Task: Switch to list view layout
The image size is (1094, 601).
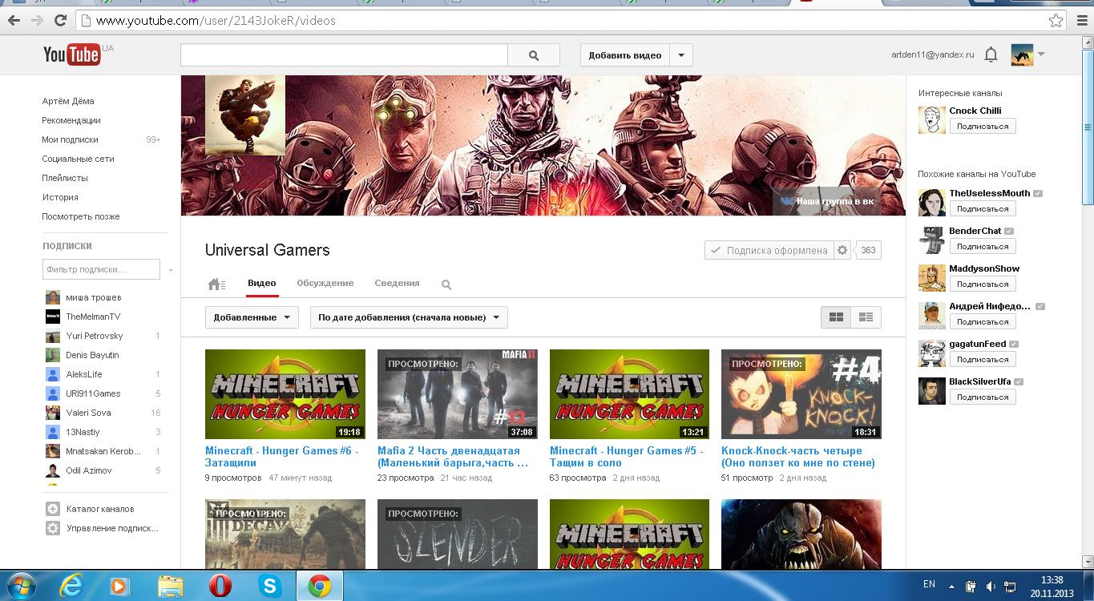Action: pyautogui.click(x=866, y=317)
